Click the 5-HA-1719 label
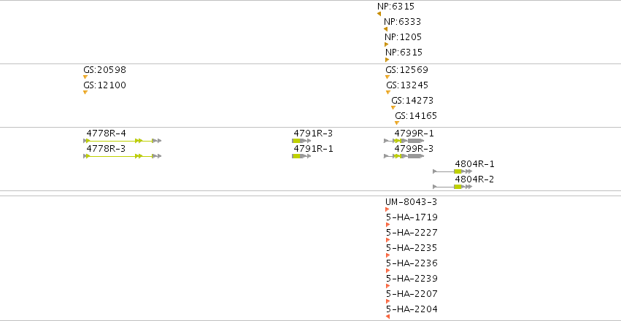Image resolution: width=621 pixels, height=321 pixels. [x=412, y=217]
